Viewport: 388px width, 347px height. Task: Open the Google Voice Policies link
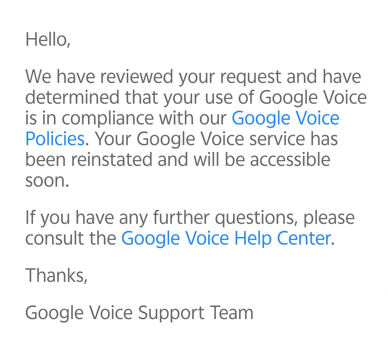pyautogui.click(x=285, y=118)
